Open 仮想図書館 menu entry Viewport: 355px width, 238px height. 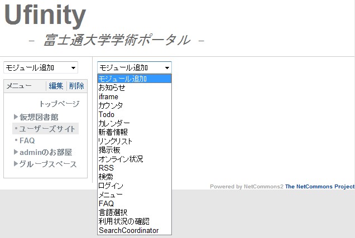[x=39, y=117]
